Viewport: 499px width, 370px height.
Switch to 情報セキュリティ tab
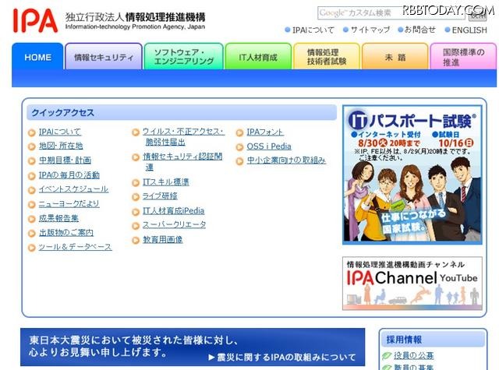point(104,57)
